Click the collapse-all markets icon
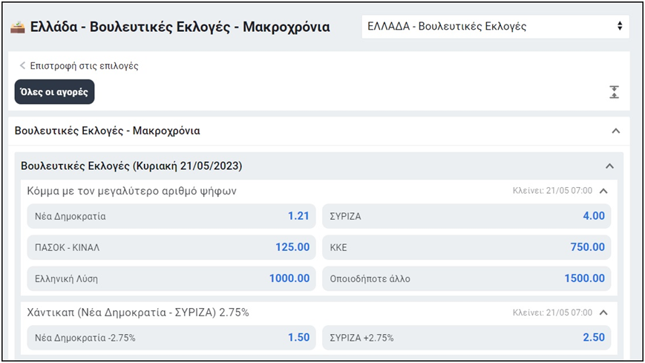Screen dimensions: 645x363 614,92
